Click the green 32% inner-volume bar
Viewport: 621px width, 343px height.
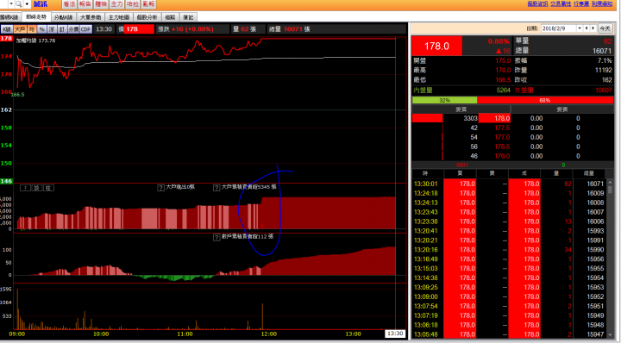(444, 100)
